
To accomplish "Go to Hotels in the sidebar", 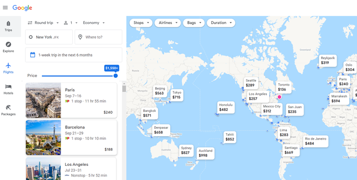I will click(x=8, y=90).
